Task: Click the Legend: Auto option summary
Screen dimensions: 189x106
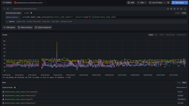Action: pos(21,21)
